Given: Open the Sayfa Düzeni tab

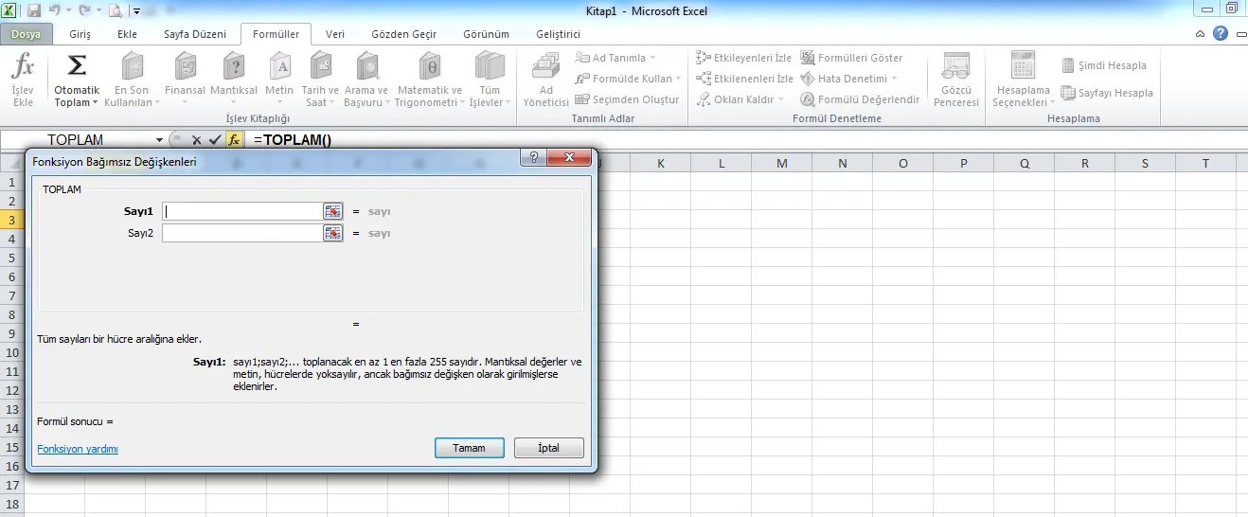Looking at the screenshot, I should (x=195, y=34).
